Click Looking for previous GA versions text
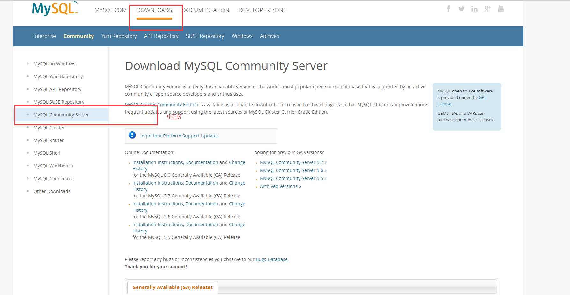Image resolution: width=570 pixels, height=295 pixels. 288,152
